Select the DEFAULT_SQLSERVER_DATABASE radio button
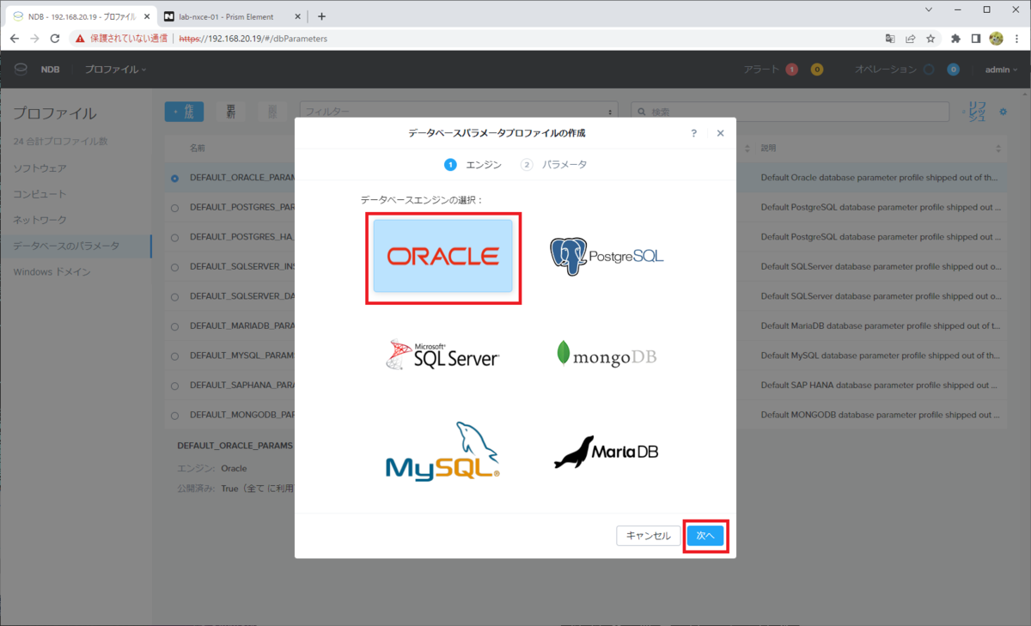1031x626 pixels. click(x=175, y=296)
